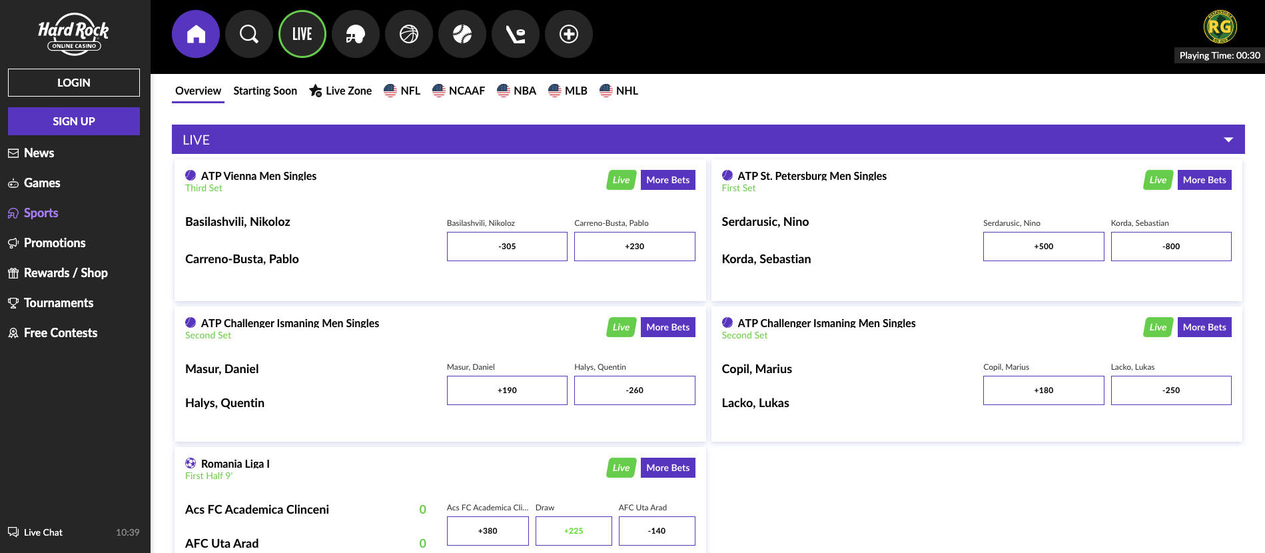Select the hockey stick icon
Viewport: 1265px width, 553px height.
pyautogui.click(x=516, y=34)
